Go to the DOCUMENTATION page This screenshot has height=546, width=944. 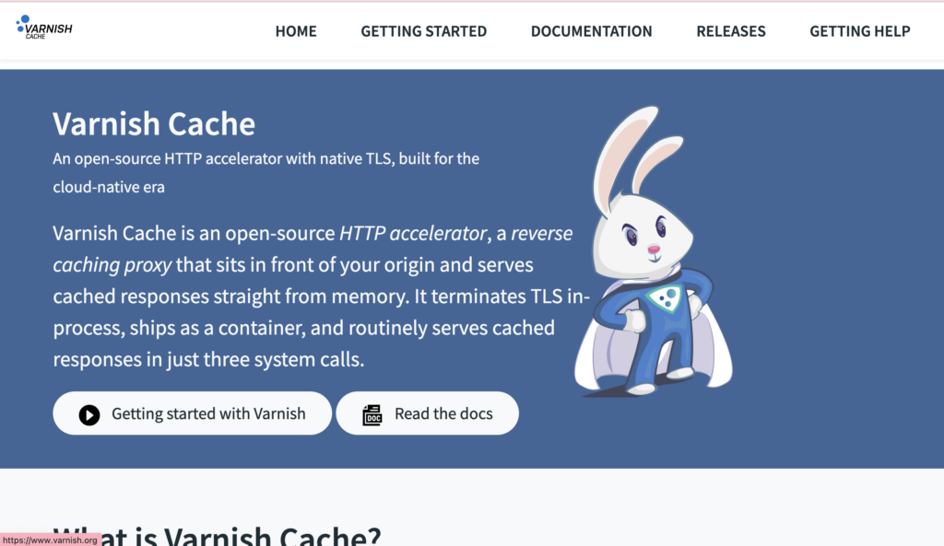(591, 31)
